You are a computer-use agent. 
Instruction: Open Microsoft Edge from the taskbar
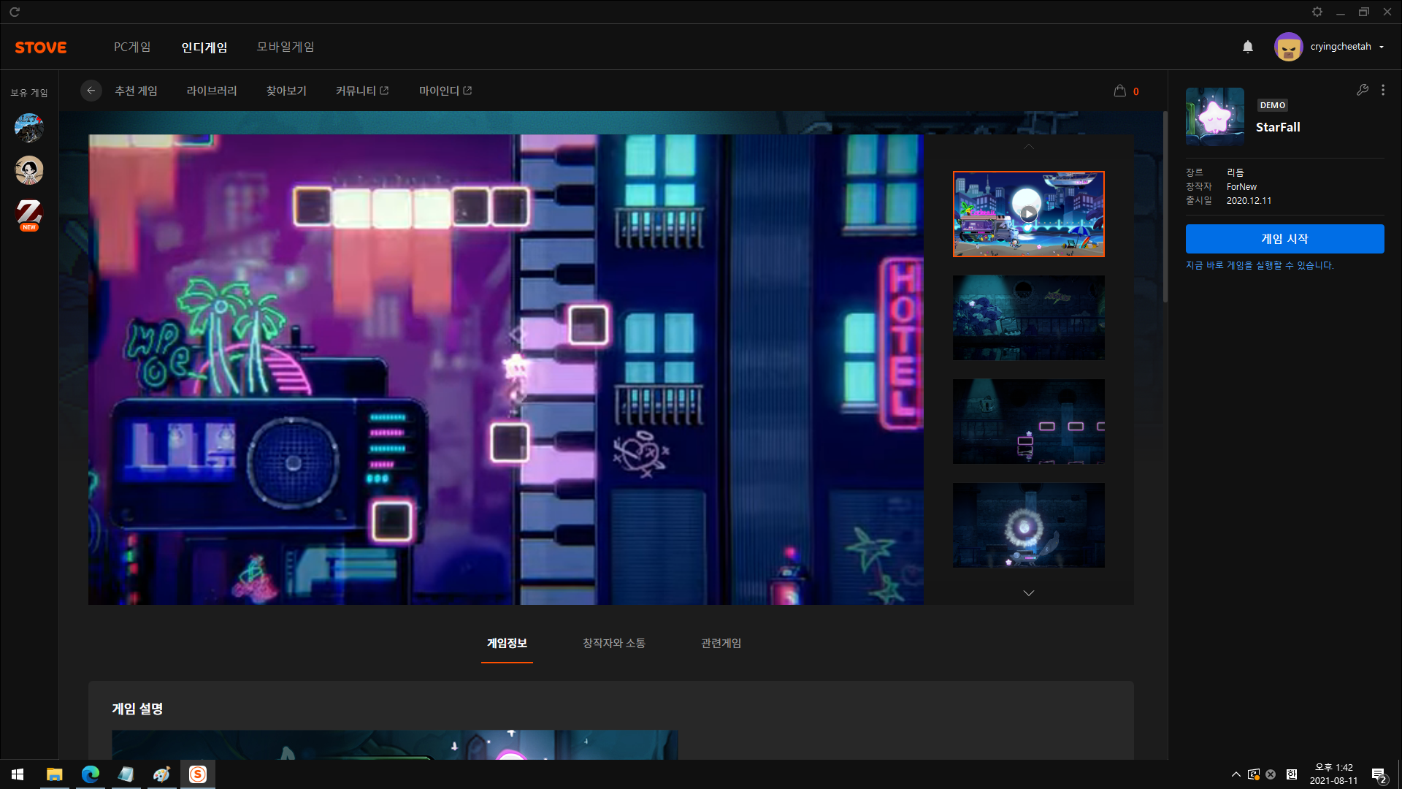coord(91,774)
